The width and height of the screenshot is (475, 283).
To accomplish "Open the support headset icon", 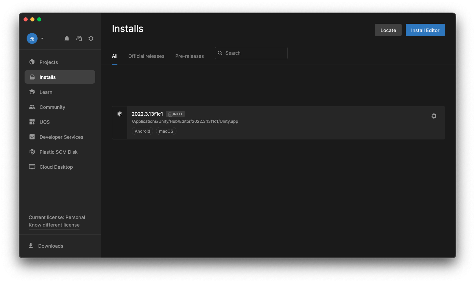I will click(79, 38).
